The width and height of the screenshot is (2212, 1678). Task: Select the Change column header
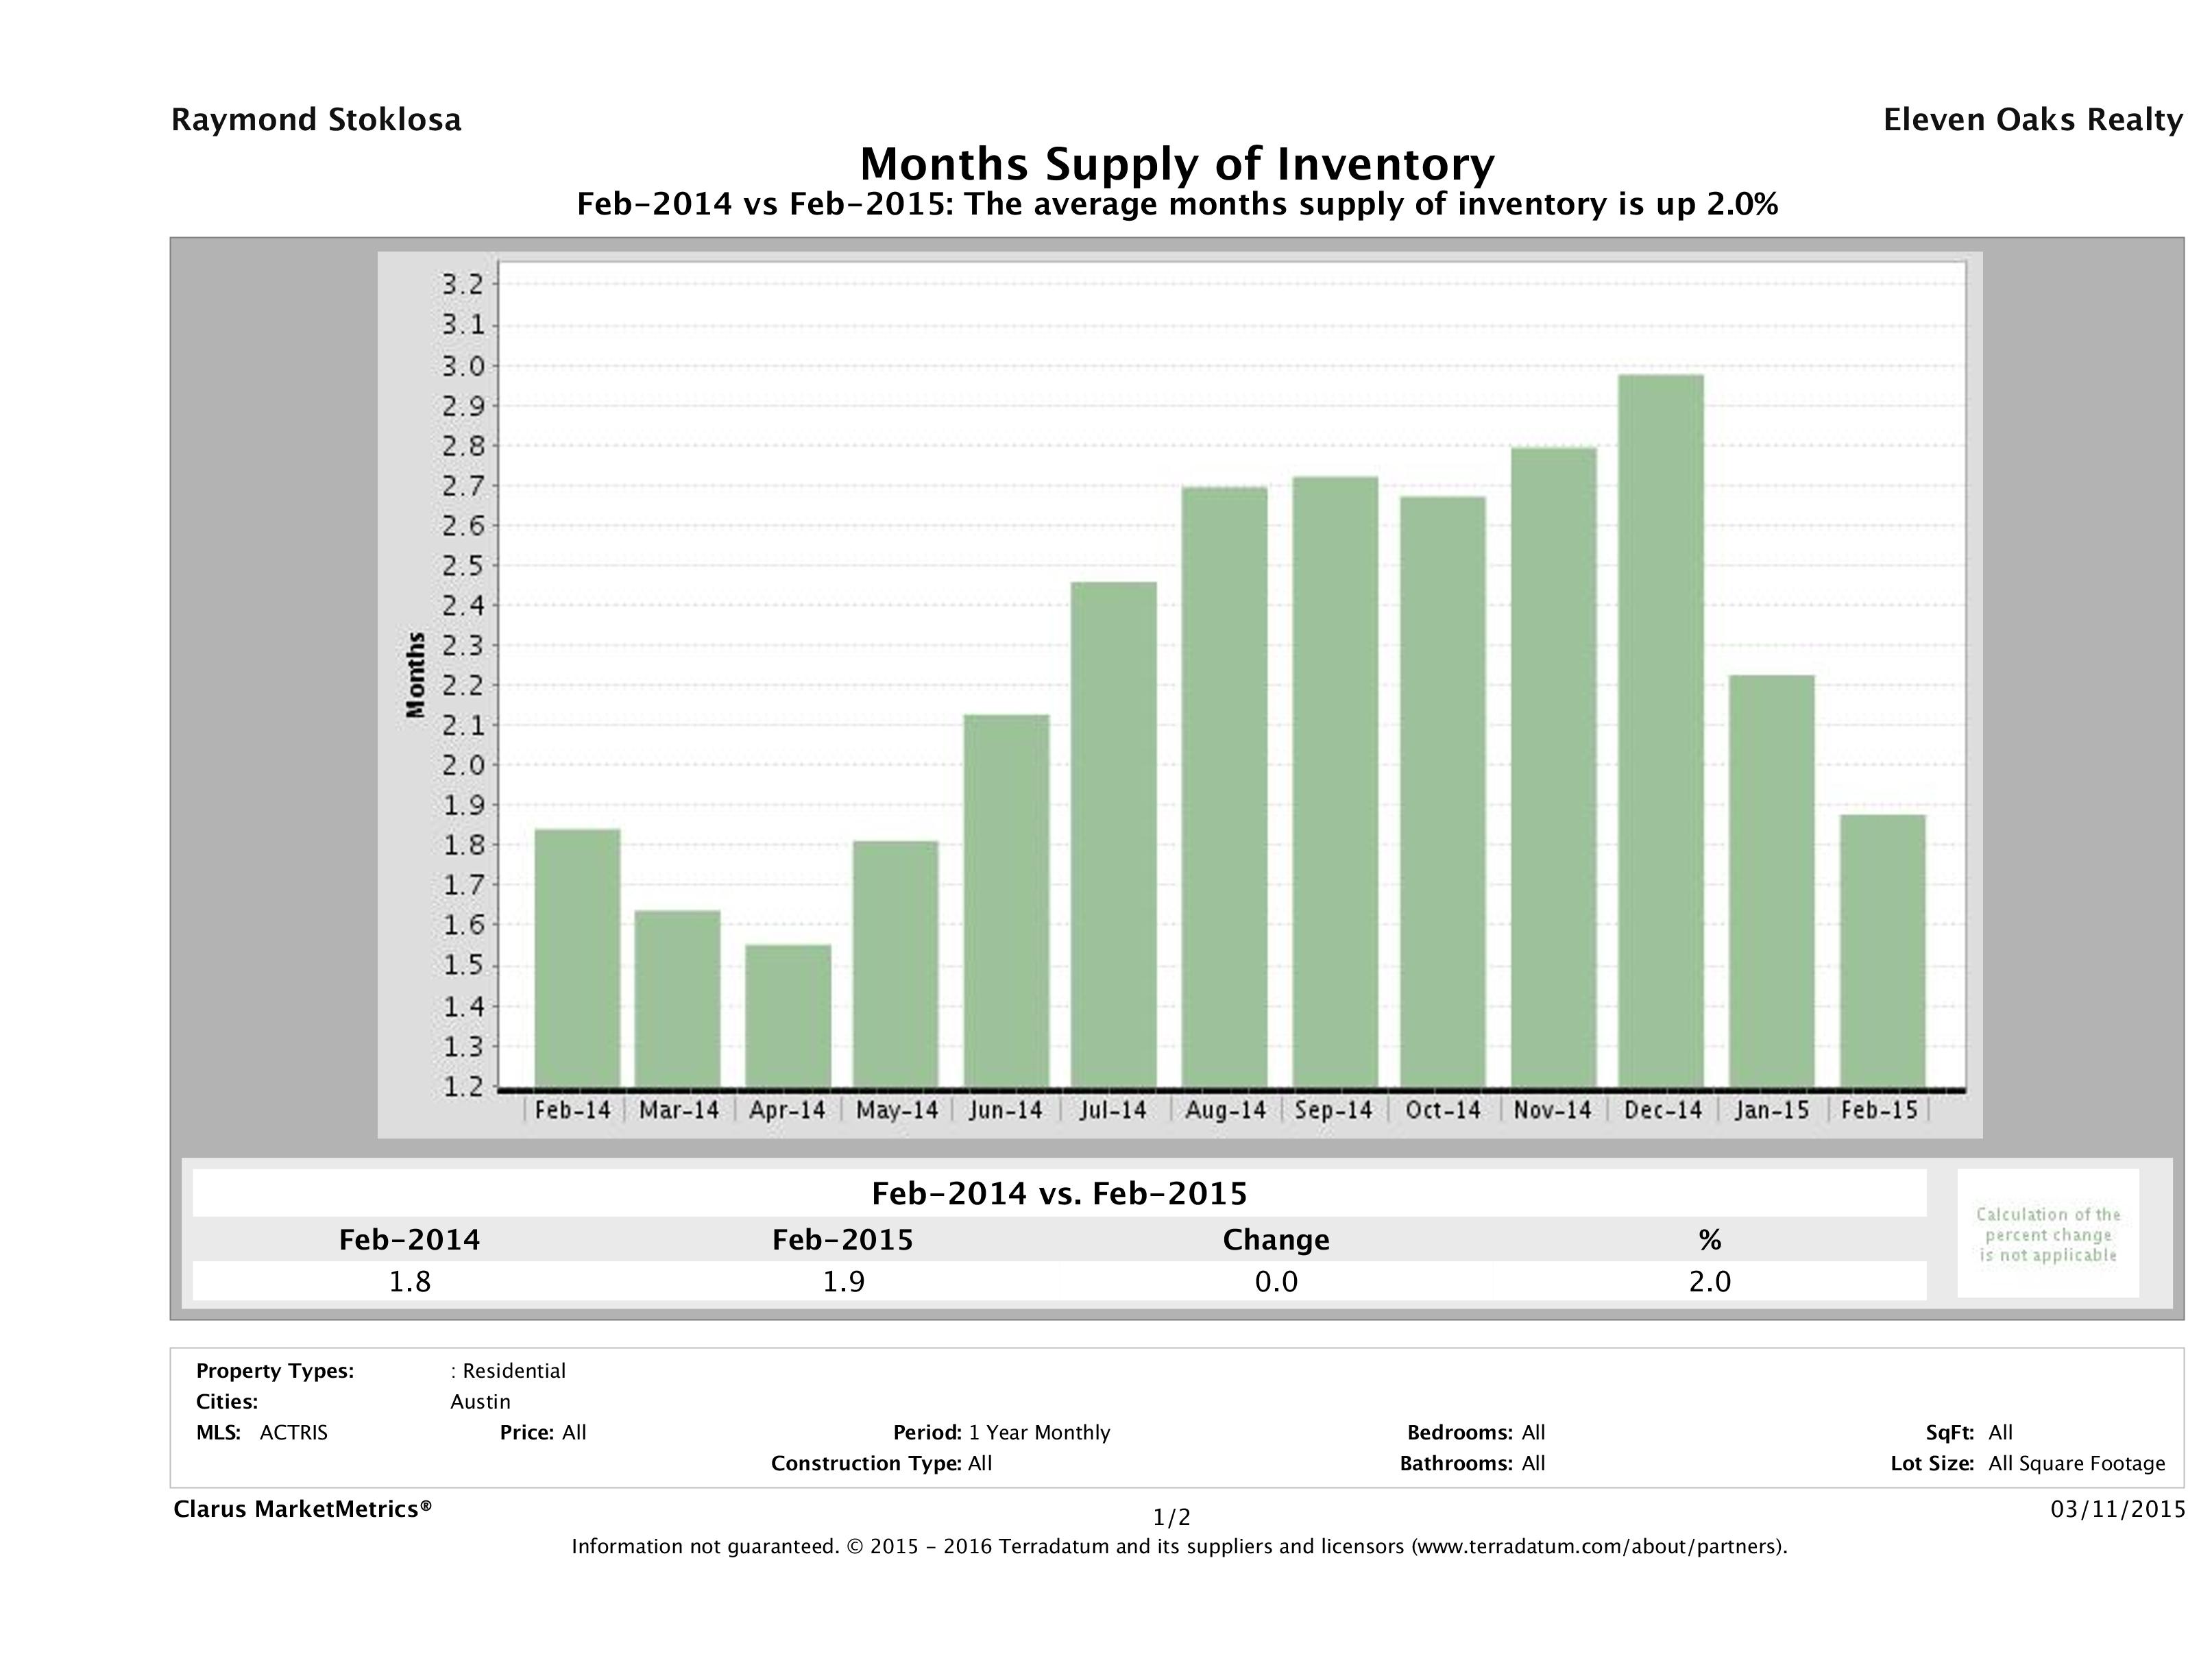tap(1275, 1240)
